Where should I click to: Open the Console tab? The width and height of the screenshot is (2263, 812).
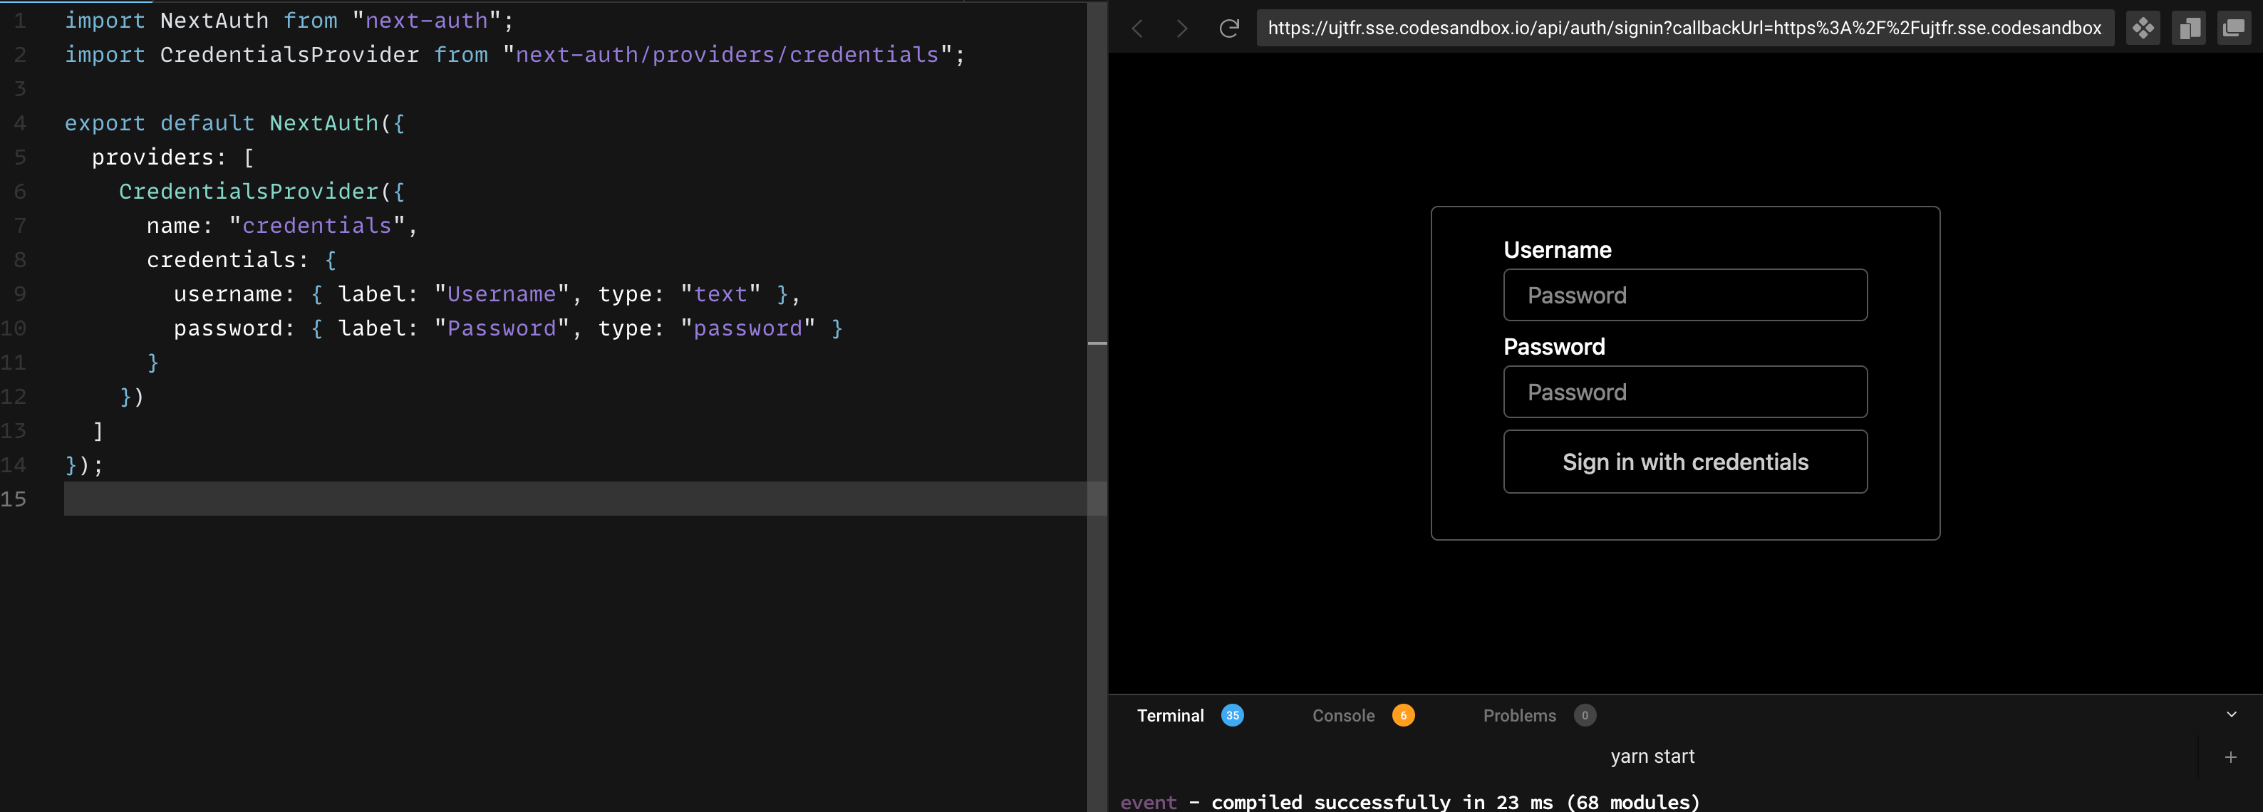tap(1343, 715)
